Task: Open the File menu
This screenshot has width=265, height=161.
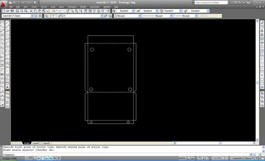Action: 11,7
